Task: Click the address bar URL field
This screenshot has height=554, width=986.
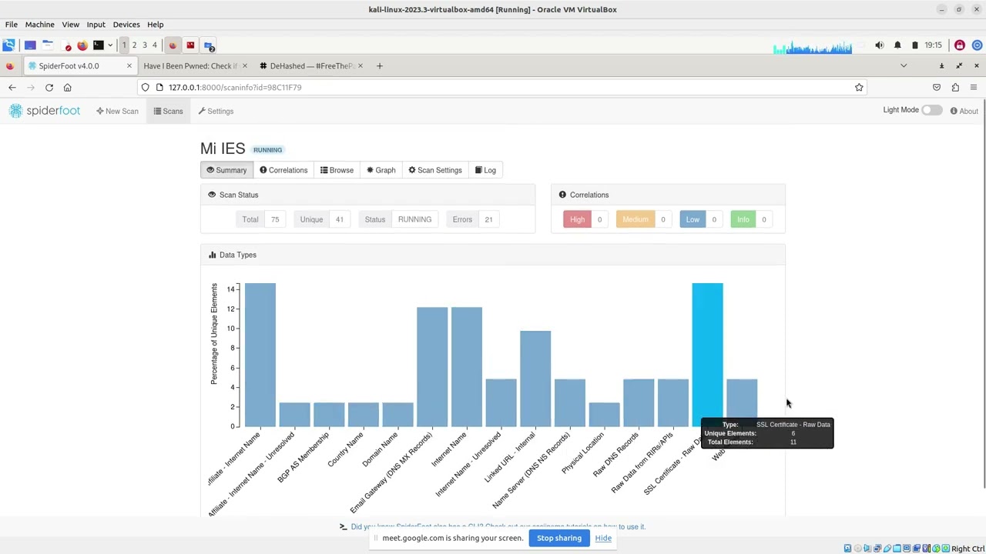Action: (501, 88)
